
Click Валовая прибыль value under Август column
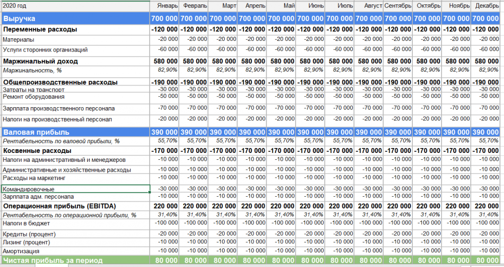369,132
